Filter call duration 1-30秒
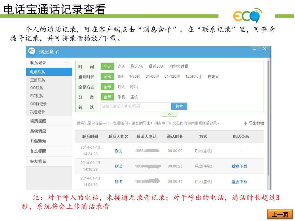This screenshot has height=221, width=295. coord(135,77)
